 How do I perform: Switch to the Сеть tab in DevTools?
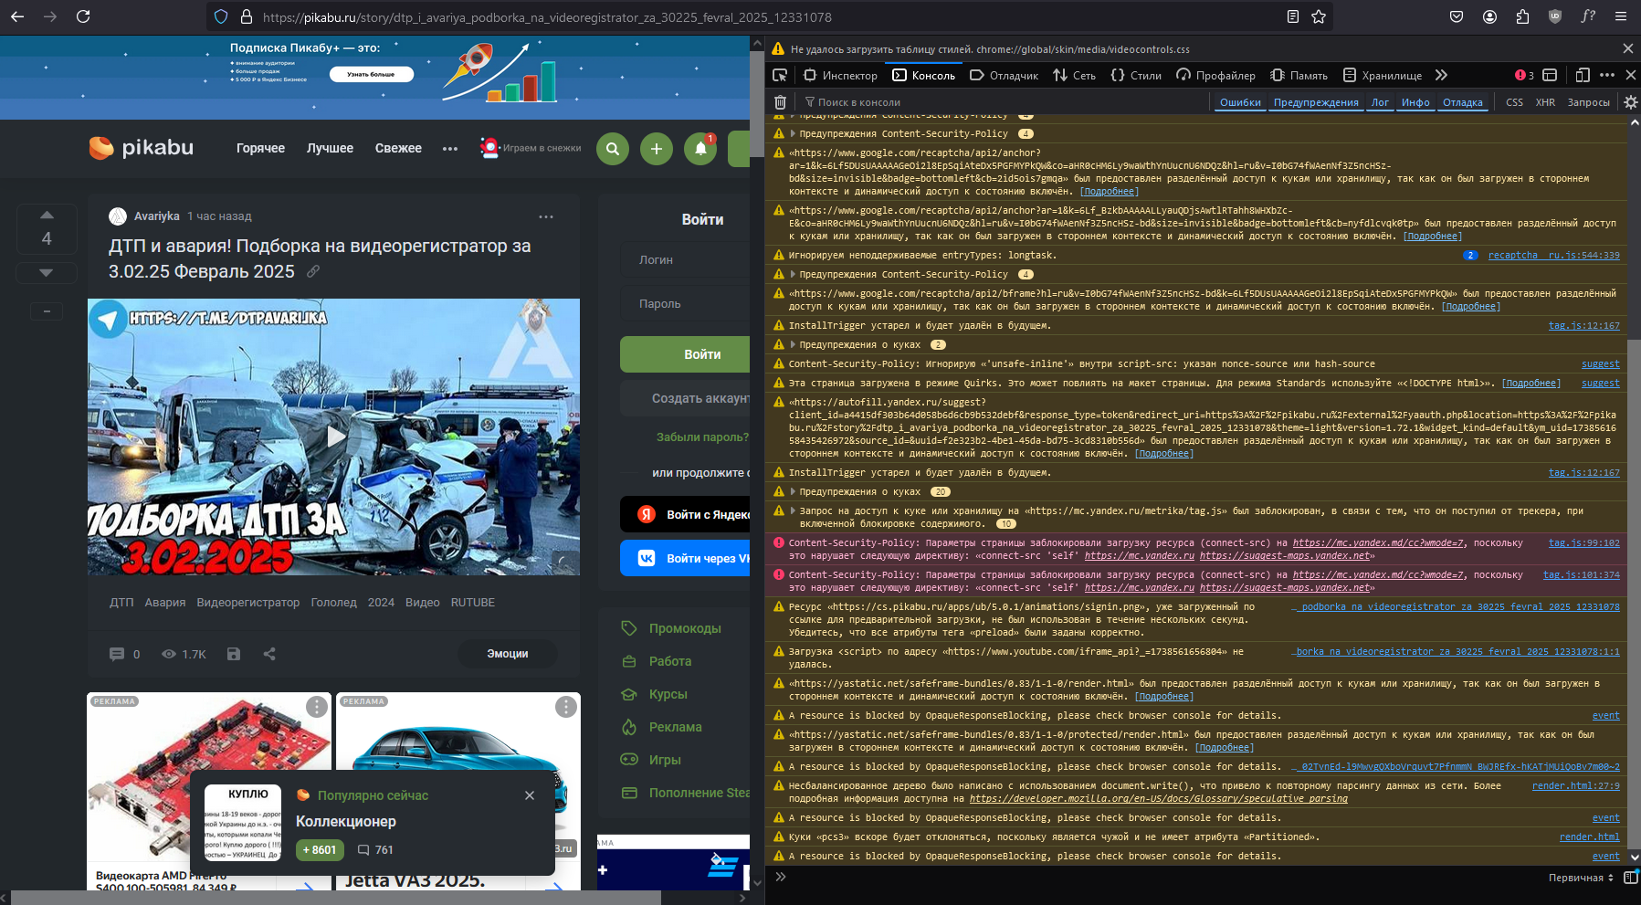[x=1074, y=75]
